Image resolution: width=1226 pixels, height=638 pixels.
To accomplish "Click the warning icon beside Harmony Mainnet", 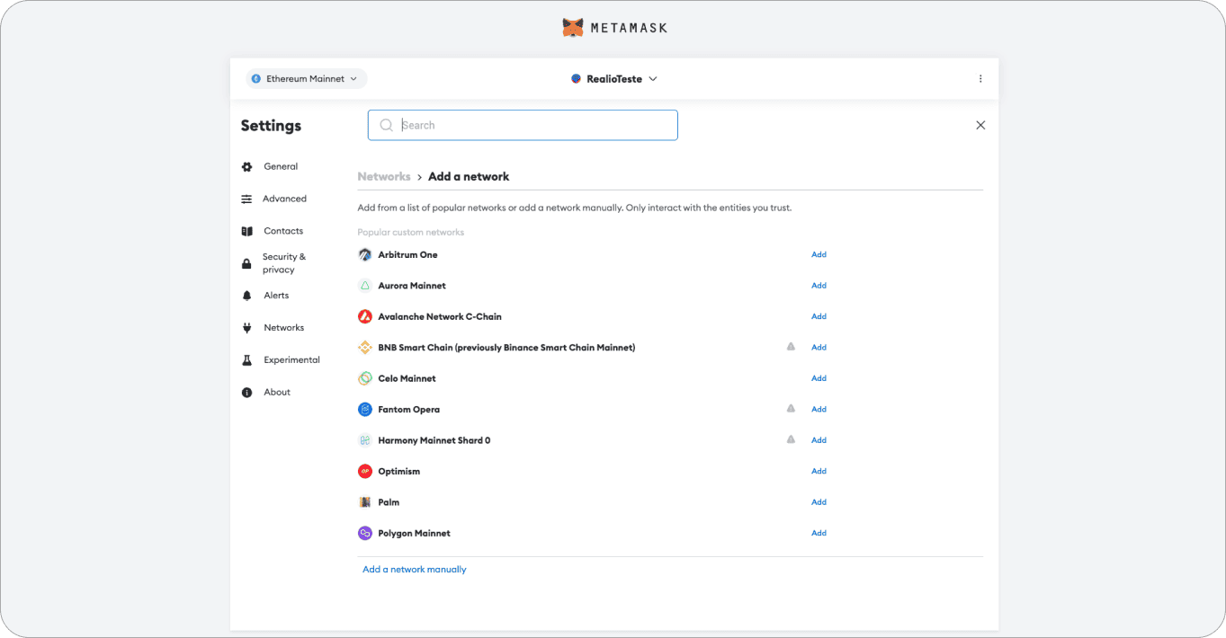I will pyautogui.click(x=792, y=440).
